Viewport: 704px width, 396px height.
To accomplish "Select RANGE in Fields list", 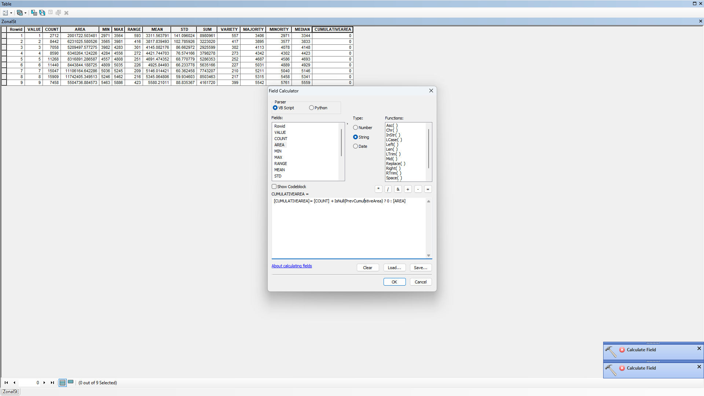I will coord(281,164).
